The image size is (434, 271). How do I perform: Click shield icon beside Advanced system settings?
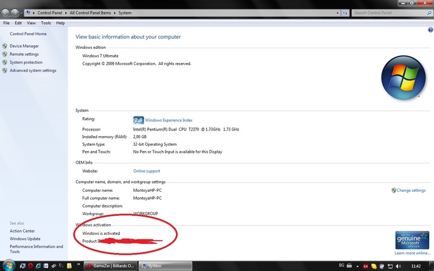(5, 70)
